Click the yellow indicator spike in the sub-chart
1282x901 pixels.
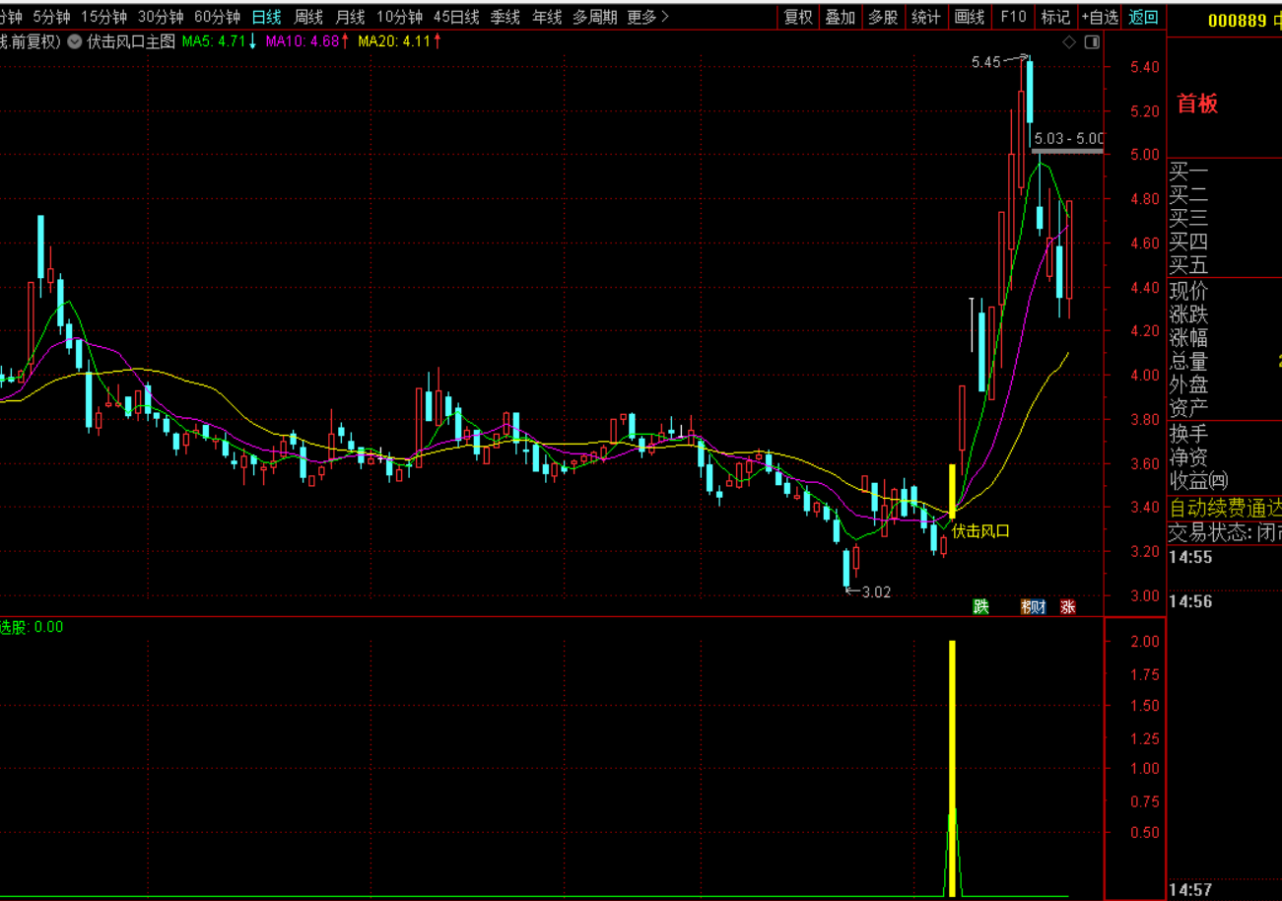click(x=952, y=767)
